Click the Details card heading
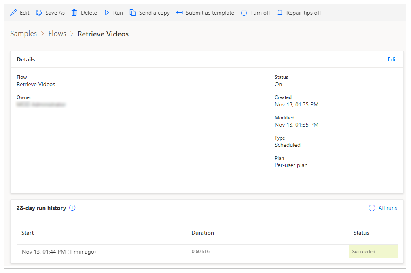411x273 pixels. [26, 59]
